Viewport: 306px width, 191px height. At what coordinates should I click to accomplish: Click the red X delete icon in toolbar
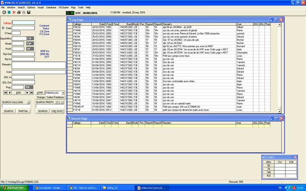[14, 12]
